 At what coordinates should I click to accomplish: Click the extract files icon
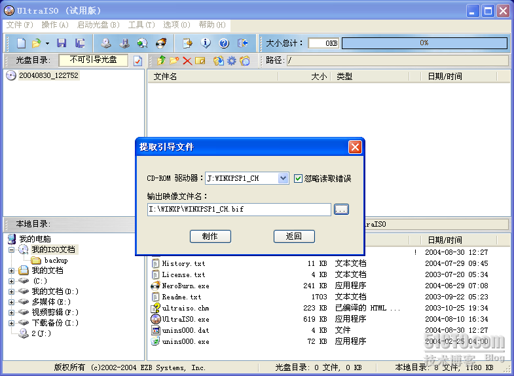[x=218, y=61]
